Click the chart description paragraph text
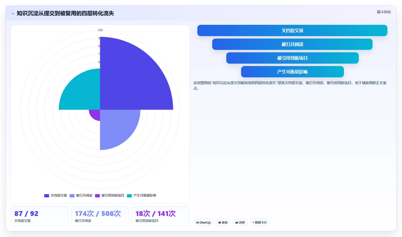The width and height of the screenshot is (402, 237). [290, 85]
